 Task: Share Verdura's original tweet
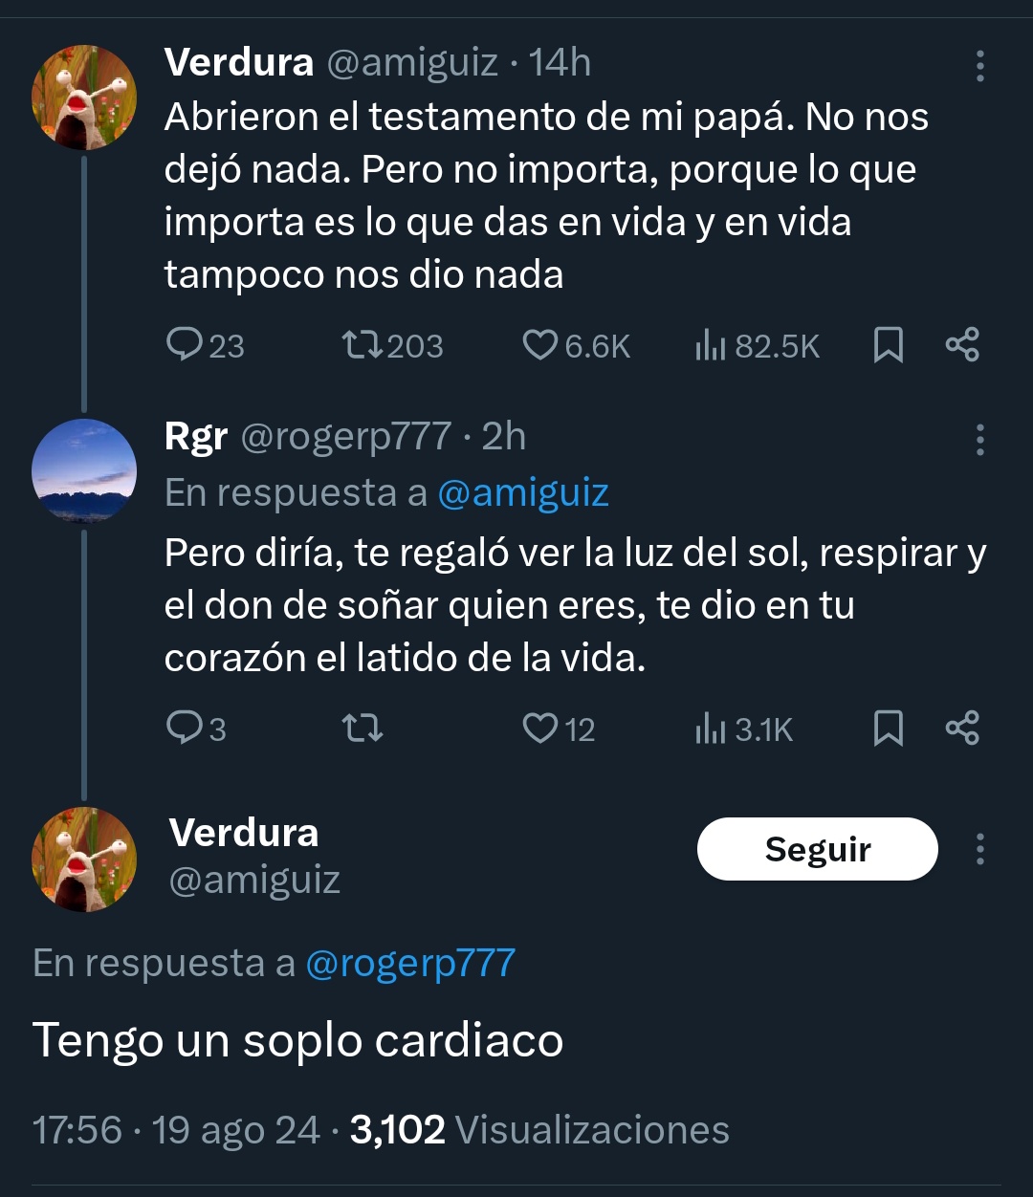962,344
